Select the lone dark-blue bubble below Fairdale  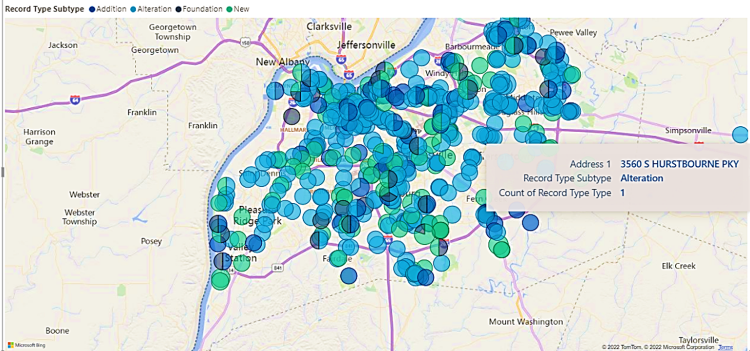pos(349,275)
